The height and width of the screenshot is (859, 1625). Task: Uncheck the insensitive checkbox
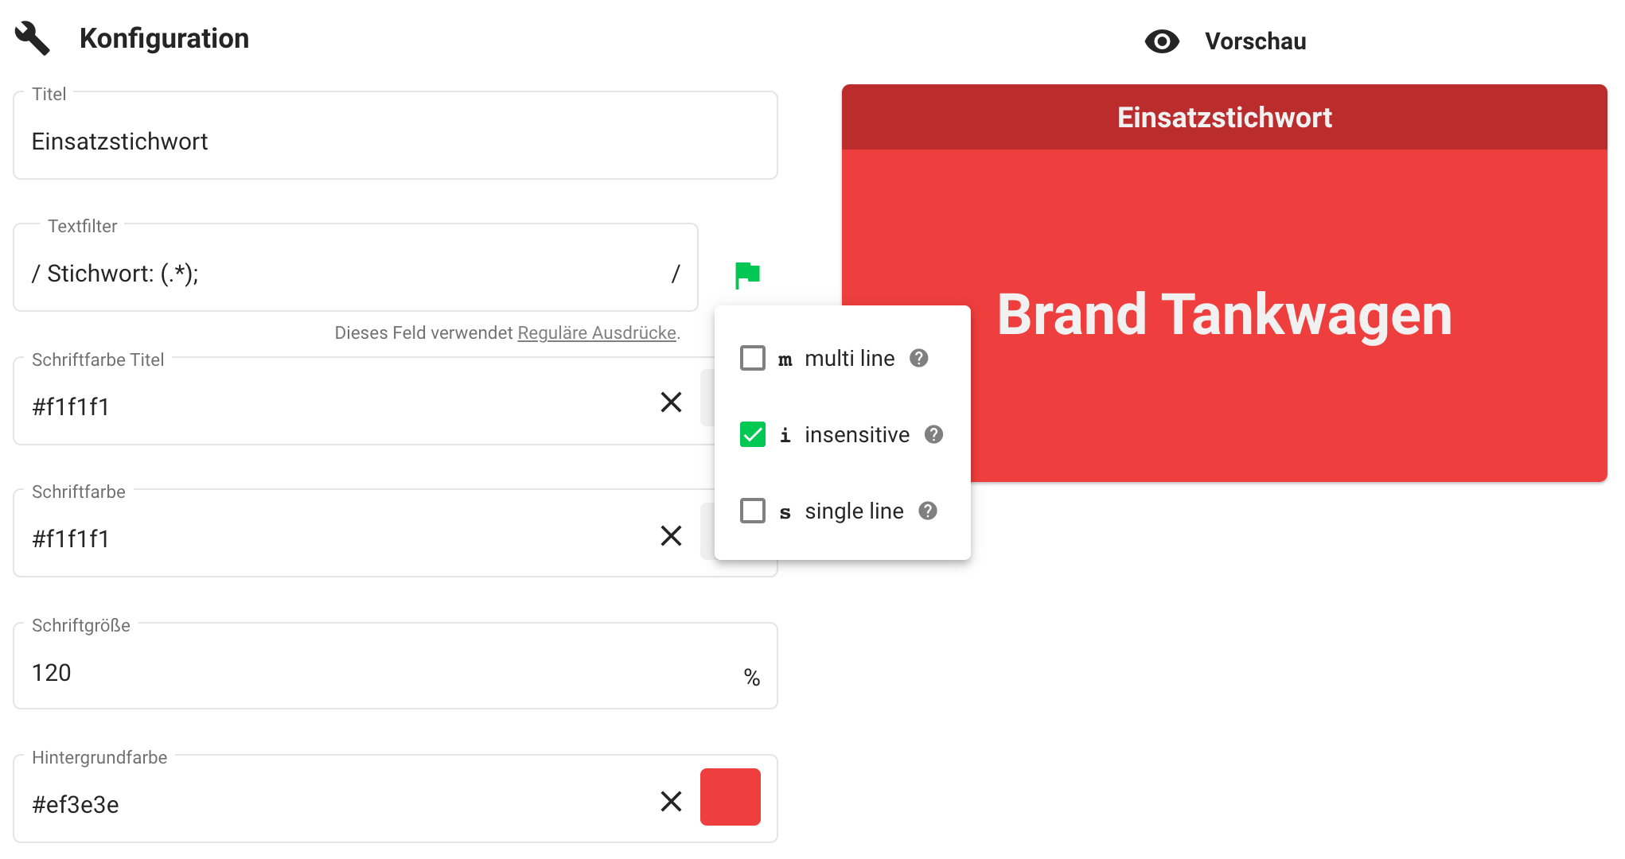coord(752,434)
